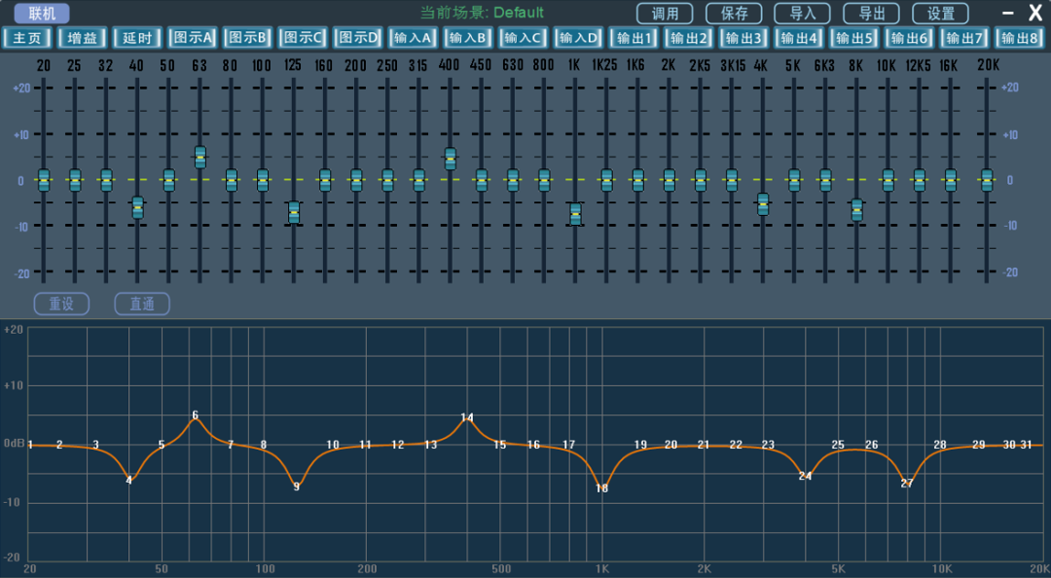Select the 输入B input tab

469,38
